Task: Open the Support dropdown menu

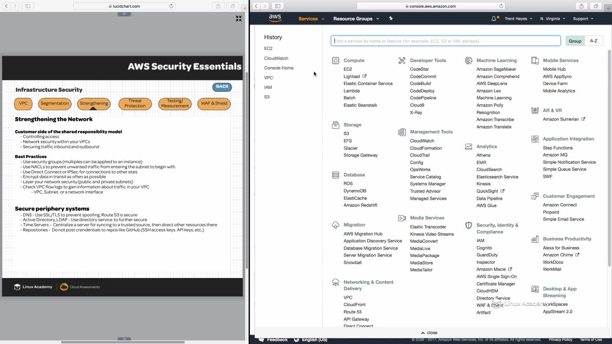Action: tap(583, 19)
